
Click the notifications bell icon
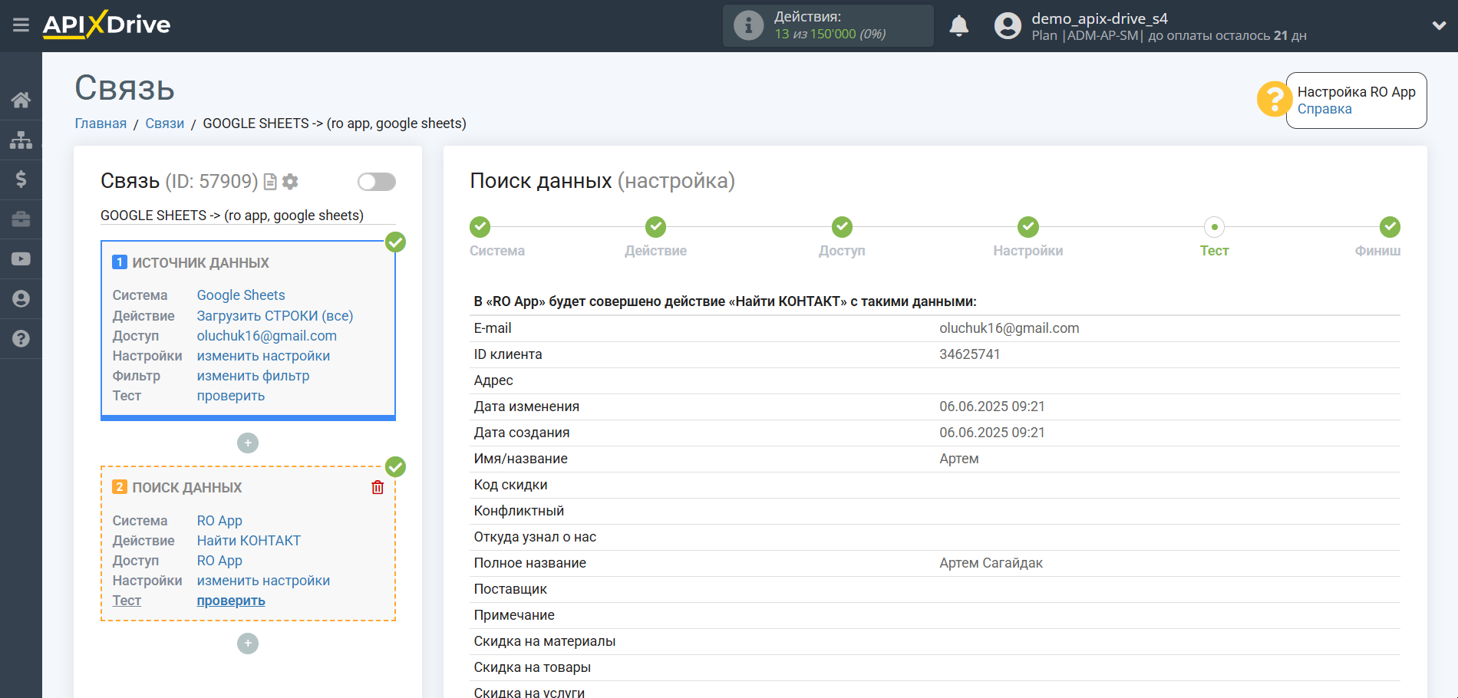(958, 26)
